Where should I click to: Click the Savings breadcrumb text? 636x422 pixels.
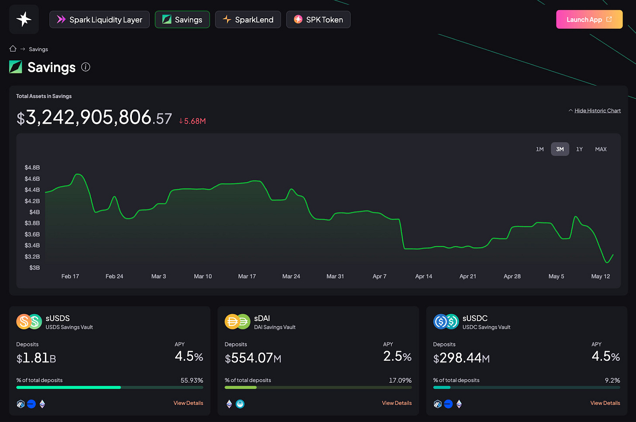38,49
